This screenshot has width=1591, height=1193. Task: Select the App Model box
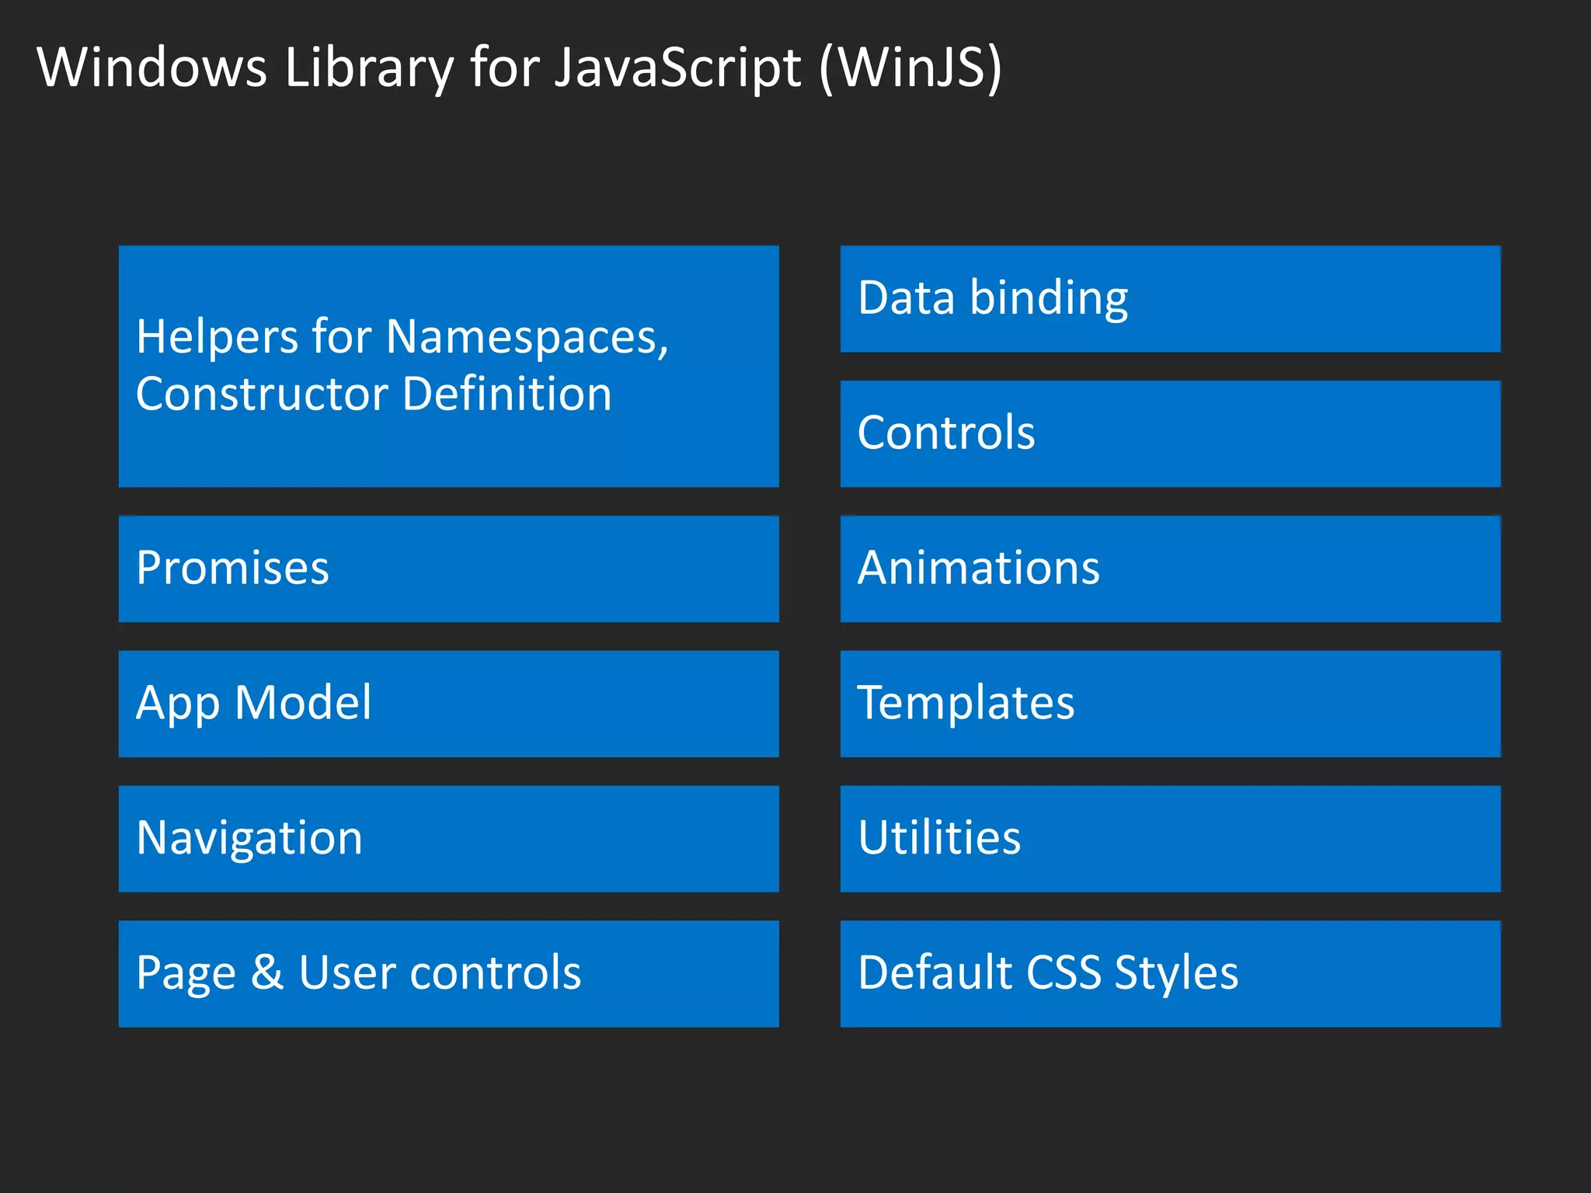448,704
